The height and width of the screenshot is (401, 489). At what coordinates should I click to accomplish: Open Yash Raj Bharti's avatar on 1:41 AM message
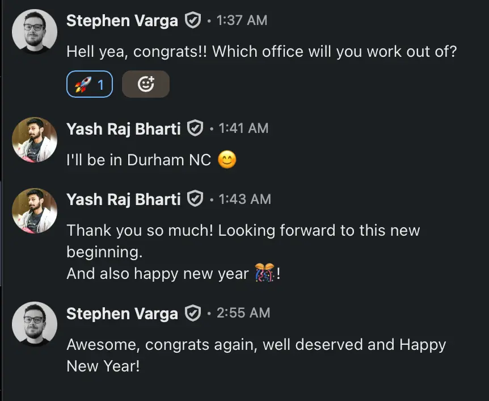pos(35,140)
